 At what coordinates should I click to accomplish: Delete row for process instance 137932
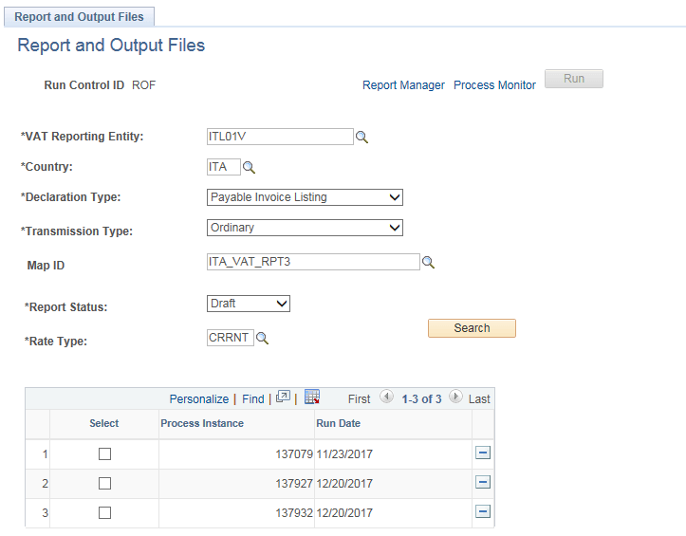(483, 511)
